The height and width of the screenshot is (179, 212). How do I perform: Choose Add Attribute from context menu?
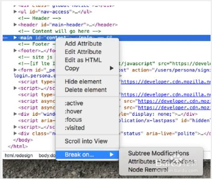coord(83,43)
